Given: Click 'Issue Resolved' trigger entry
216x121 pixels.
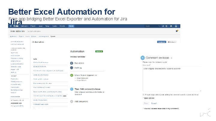Looking at the screenshot, I should (x=82, y=78).
